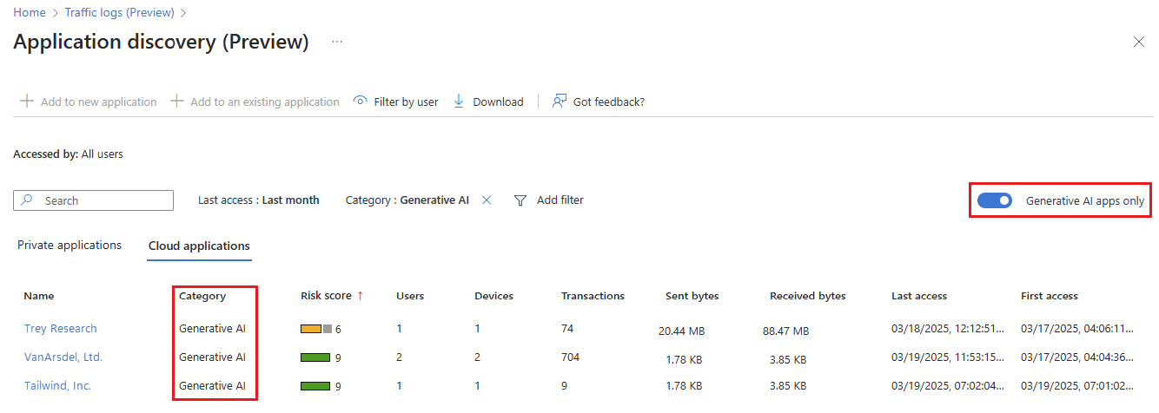This screenshot has width=1159, height=413.
Task: Select the Cloud applications tab
Action: pos(199,246)
